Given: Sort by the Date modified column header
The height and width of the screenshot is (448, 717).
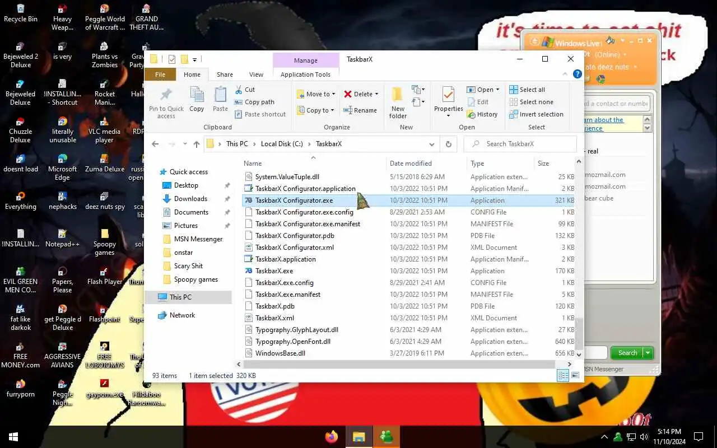Looking at the screenshot, I should click(x=411, y=164).
